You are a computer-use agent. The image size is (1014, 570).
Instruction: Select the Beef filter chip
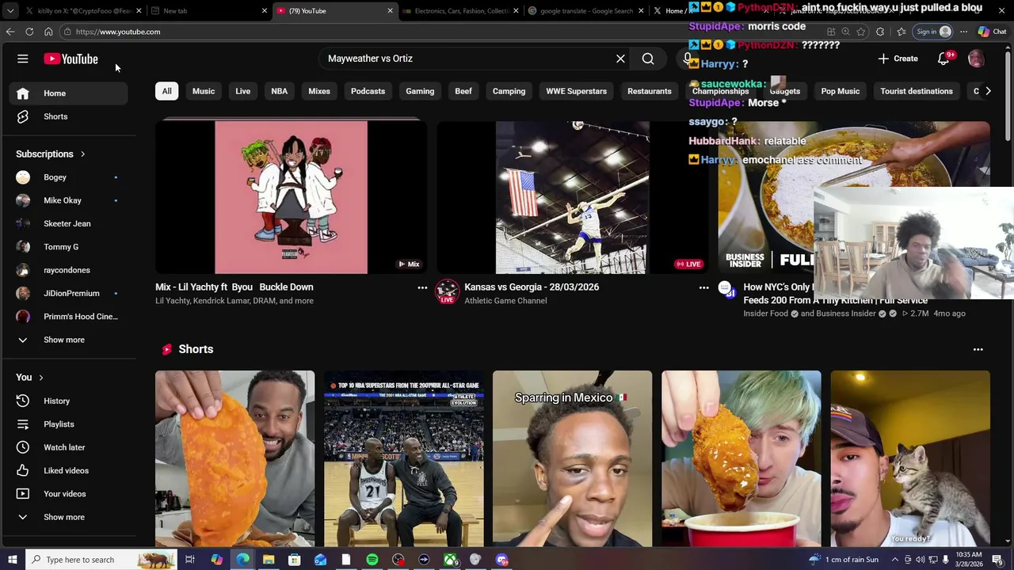click(463, 91)
